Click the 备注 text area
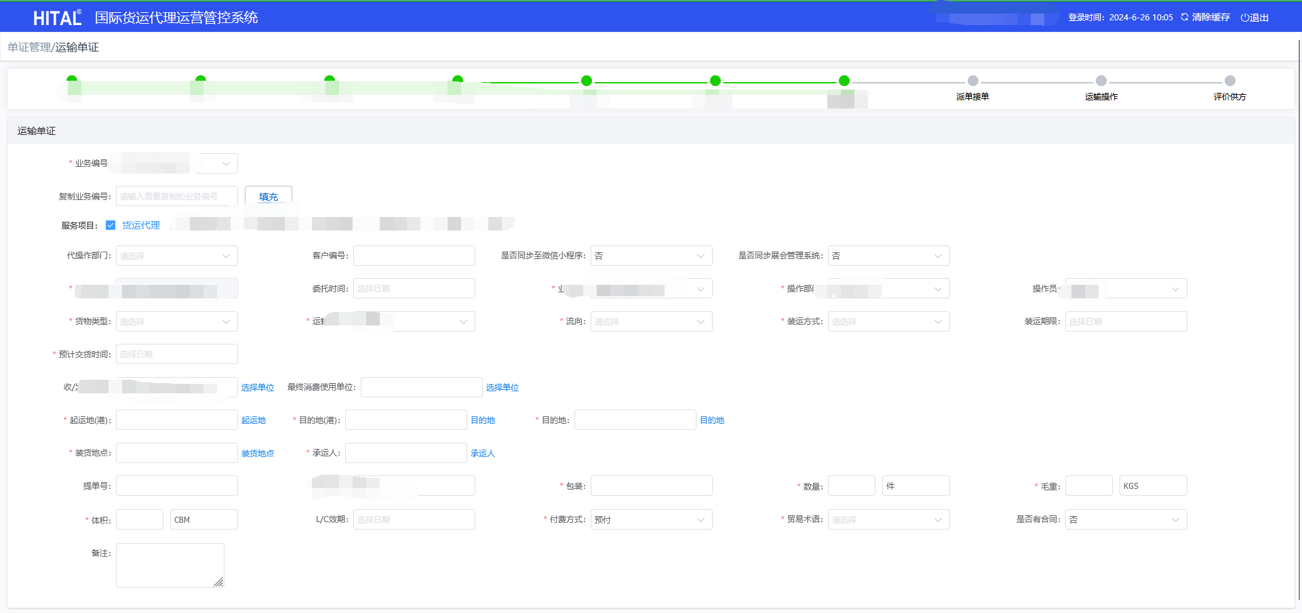This screenshot has width=1302, height=613. point(170,566)
